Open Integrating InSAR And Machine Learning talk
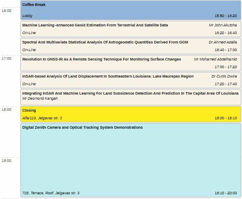The width and height of the screenshot is (242, 199). click(x=131, y=97)
